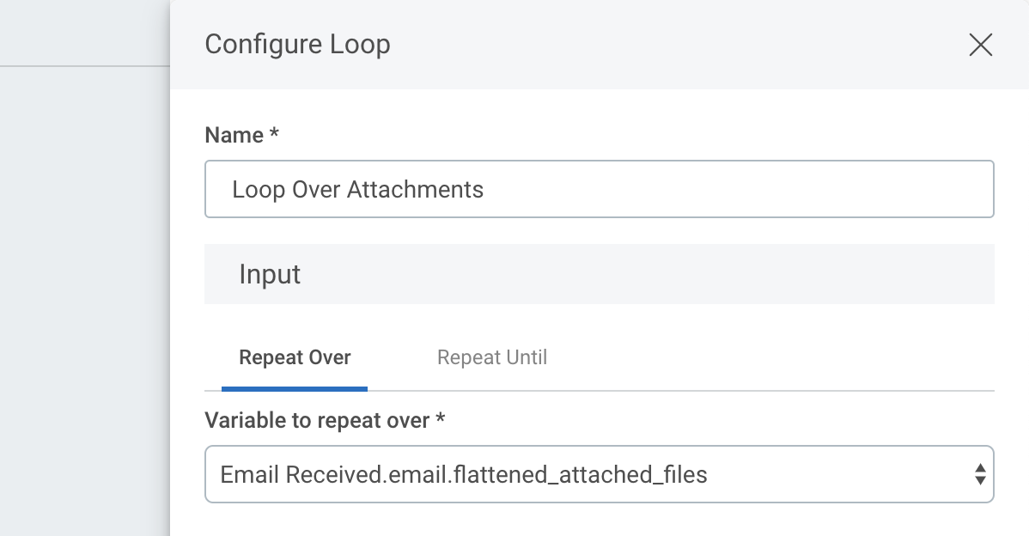Viewport: 1029px width, 536px height.
Task: Place cursor in "Loop Over Attachments" text
Action: (x=357, y=189)
